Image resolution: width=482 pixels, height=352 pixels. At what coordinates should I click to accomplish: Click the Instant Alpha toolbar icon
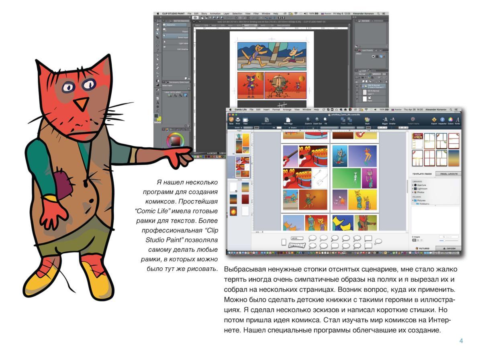[x=413, y=119]
